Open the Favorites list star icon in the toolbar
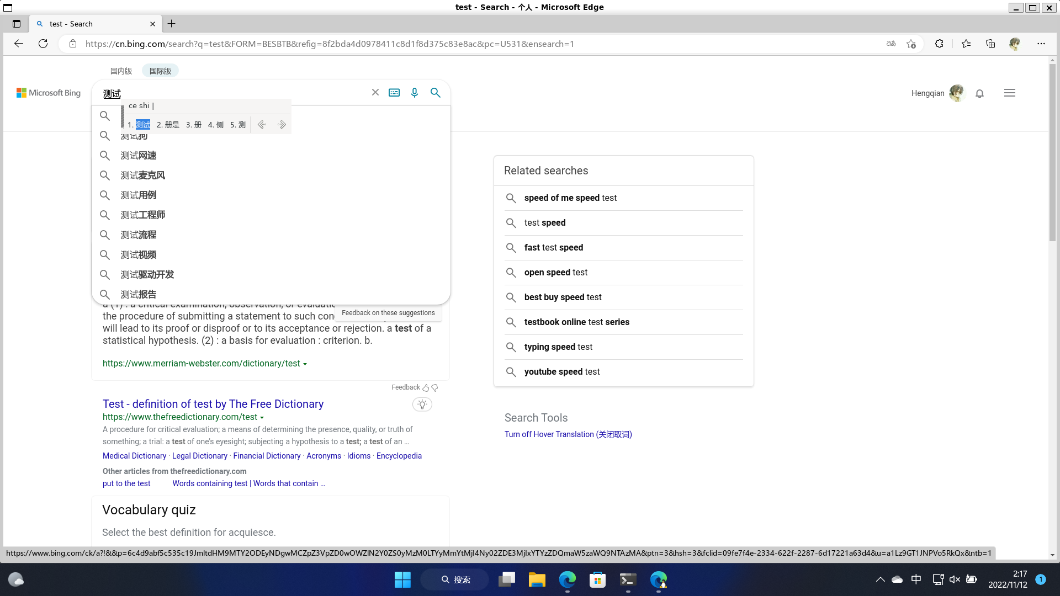 tap(966, 44)
